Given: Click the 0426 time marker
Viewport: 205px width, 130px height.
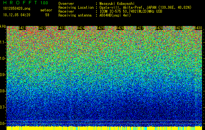Looking at the screenshot, I should [120, 28].
